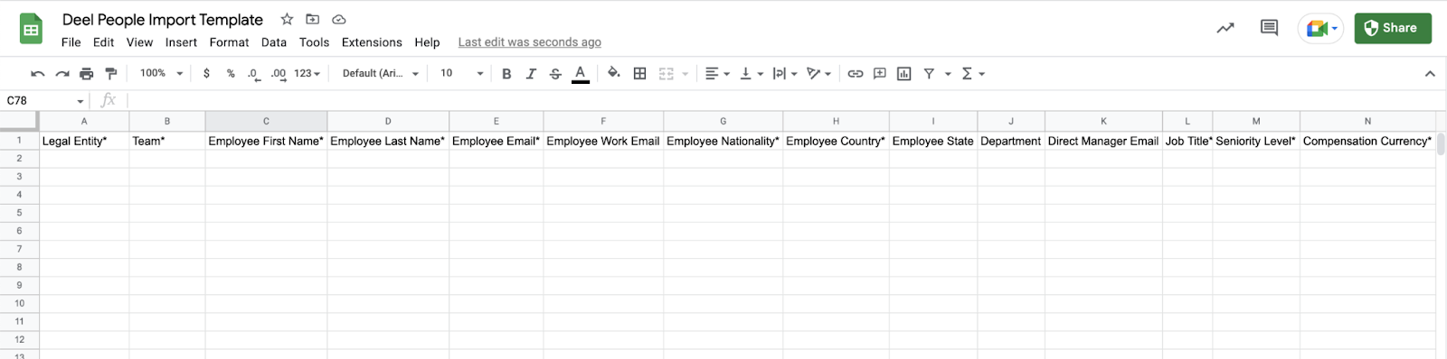Open the font size 10 dropdown

461,74
